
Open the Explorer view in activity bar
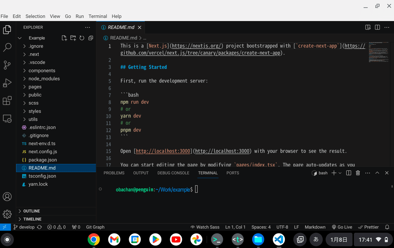[x=7, y=30]
